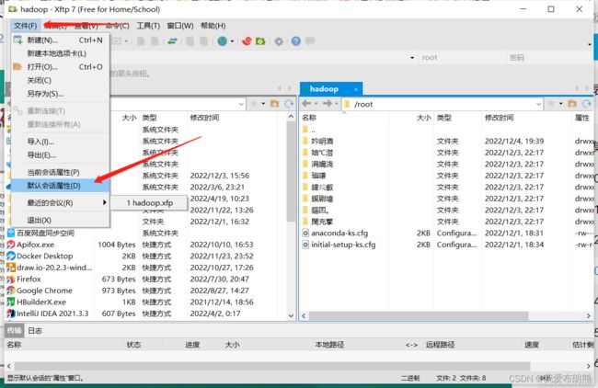Select anaconda-ks.cfg in remote pane

coord(339,234)
